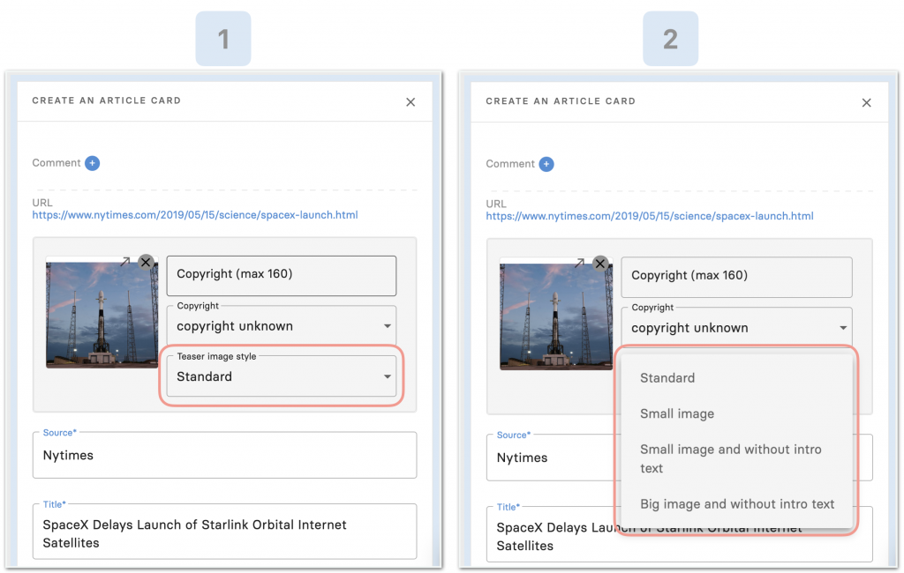The width and height of the screenshot is (904, 573).
Task: Add a comment with plus icon in panel 1
Action: (92, 163)
